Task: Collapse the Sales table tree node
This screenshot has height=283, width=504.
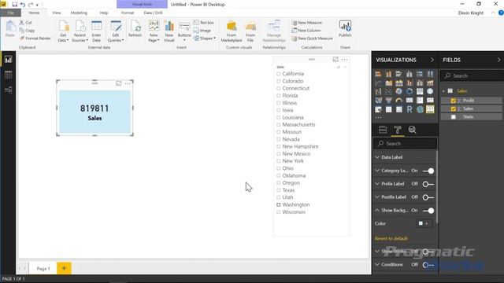Action: coord(444,91)
